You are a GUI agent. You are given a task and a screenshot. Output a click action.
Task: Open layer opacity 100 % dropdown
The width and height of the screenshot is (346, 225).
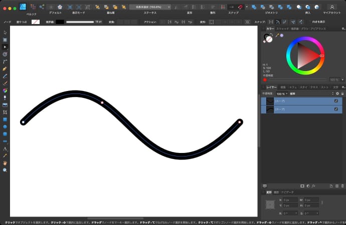click(x=282, y=93)
